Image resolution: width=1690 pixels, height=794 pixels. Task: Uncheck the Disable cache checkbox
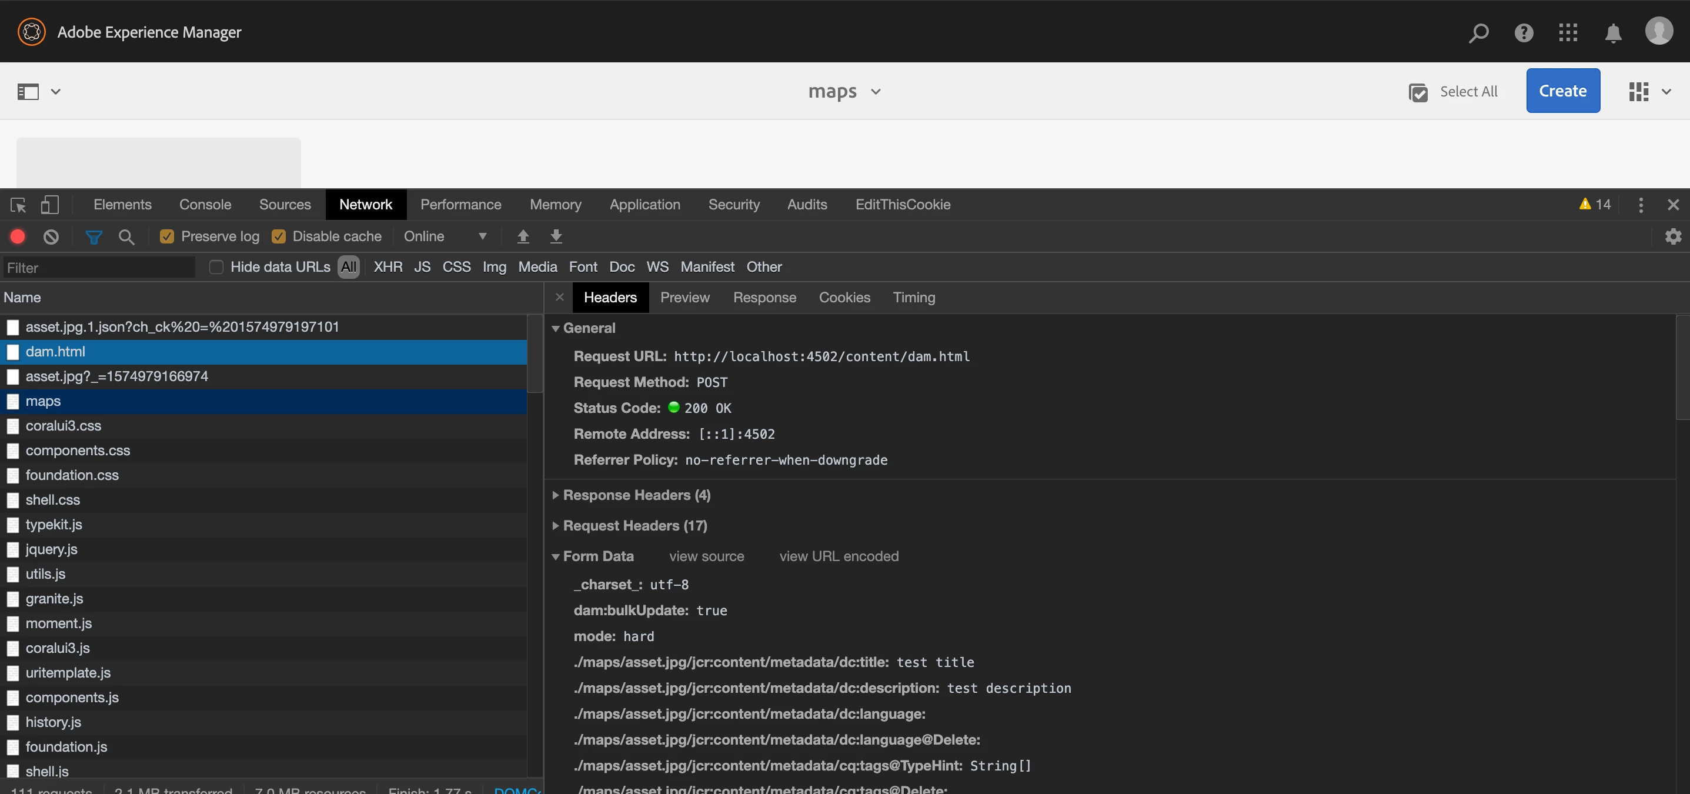(x=279, y=236)
